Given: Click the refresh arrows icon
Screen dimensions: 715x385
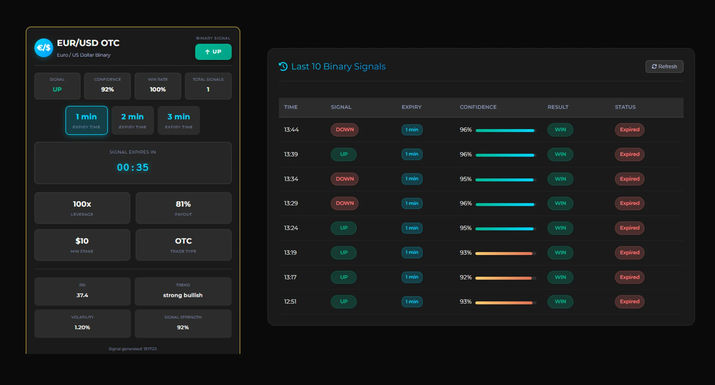Looking at the screenshot, I should [x=654, y=66].
